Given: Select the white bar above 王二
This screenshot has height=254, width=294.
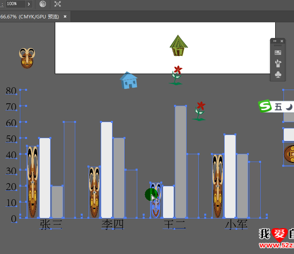Looking at the screenshot, I should click(x=168, y=202).
